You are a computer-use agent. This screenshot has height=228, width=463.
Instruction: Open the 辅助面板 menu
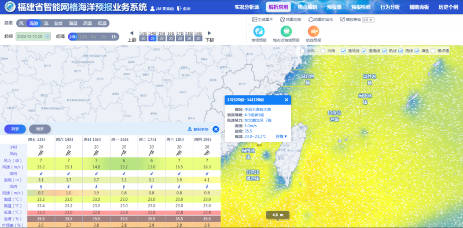click(x=419, y=7)
